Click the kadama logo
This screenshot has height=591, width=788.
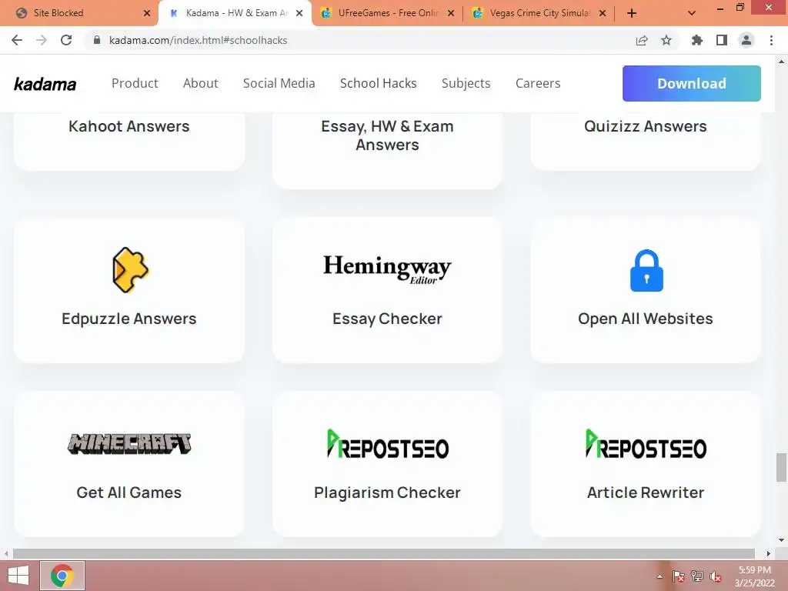(45, 84)
